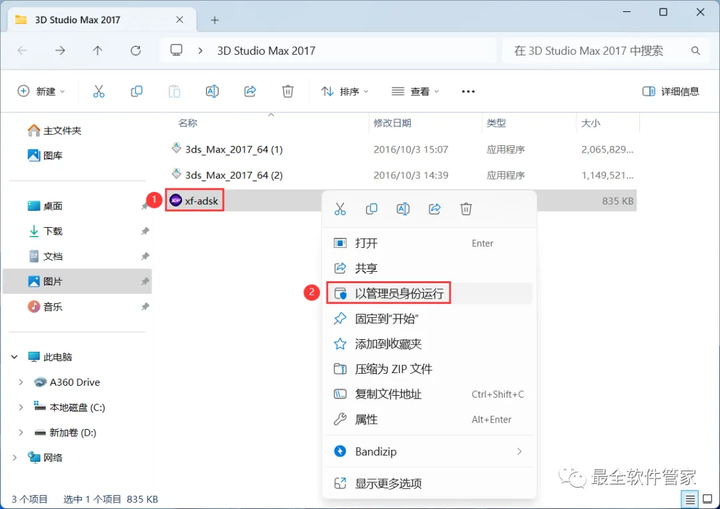Choose 共享 in the context menu
The height and width of the screenshot is (509, 720).
click(x=429, y=268)
